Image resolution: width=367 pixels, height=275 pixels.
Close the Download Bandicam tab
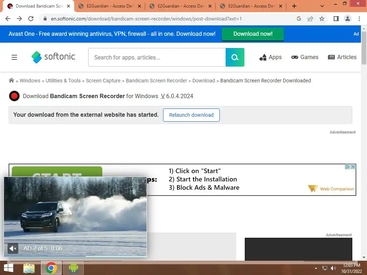tap(68, 6)
